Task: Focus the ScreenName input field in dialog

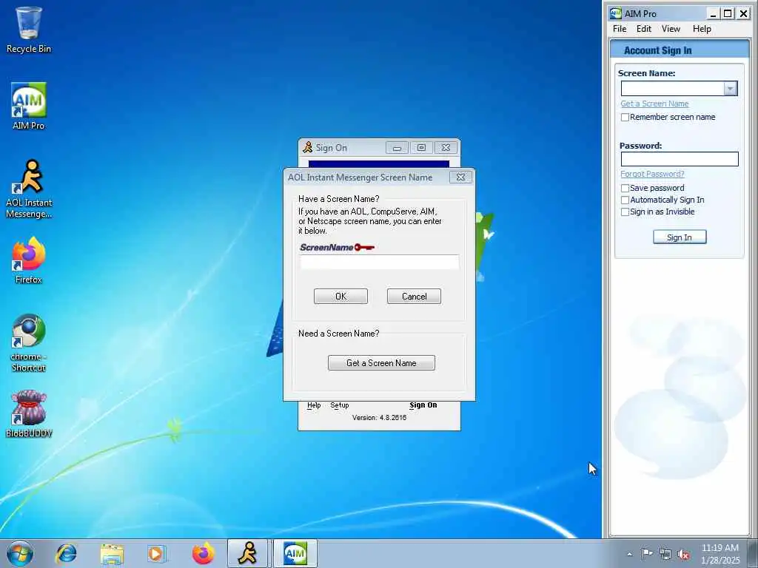Action: 380,262
